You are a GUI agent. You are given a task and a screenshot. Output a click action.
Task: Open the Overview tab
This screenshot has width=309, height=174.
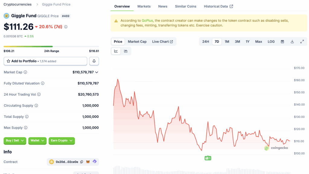122,6
